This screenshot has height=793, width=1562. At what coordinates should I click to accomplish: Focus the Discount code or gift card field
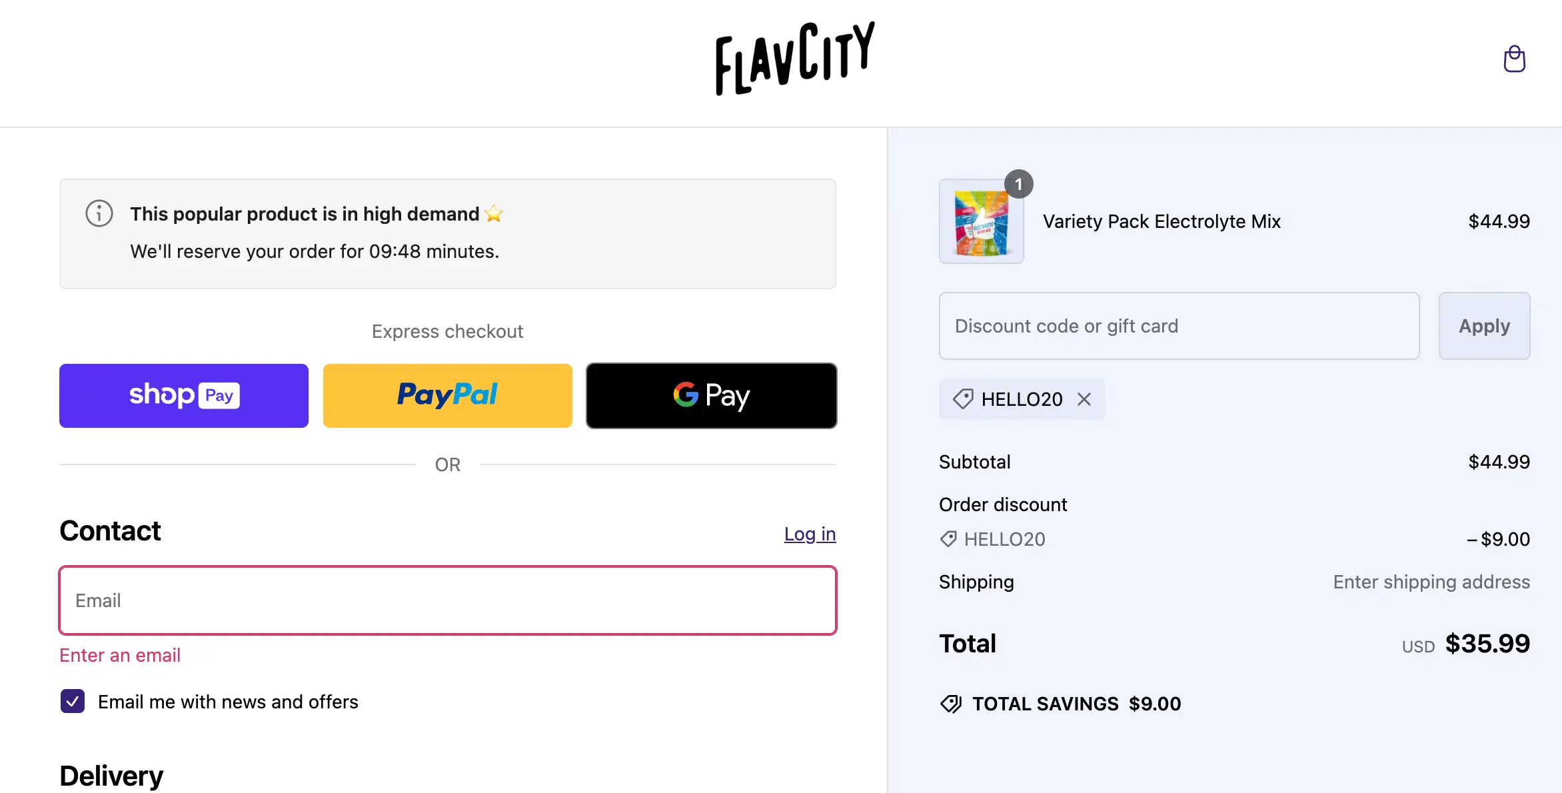point(1178,326)
